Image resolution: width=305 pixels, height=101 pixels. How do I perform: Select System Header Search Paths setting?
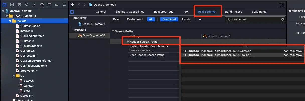pos(149,46)
